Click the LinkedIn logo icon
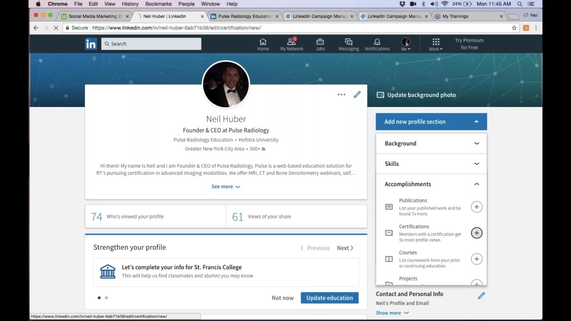 91,44
